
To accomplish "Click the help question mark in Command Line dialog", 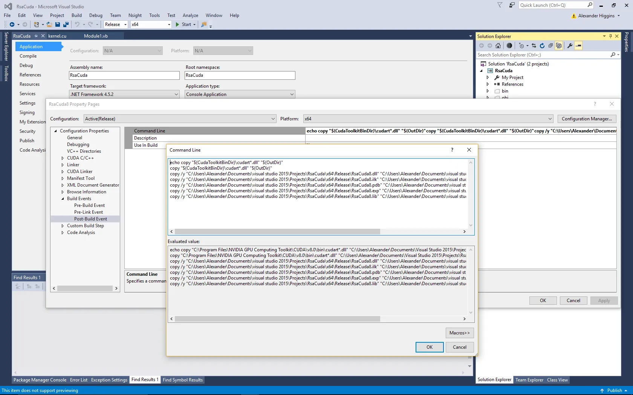I will click(x=452, y=150).
